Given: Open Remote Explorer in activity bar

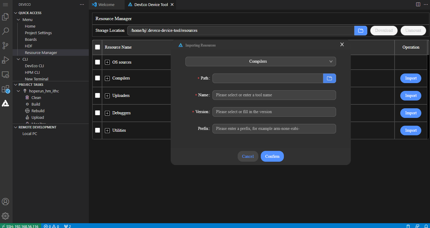Looking at the screenshot, I should pos(5,74).
